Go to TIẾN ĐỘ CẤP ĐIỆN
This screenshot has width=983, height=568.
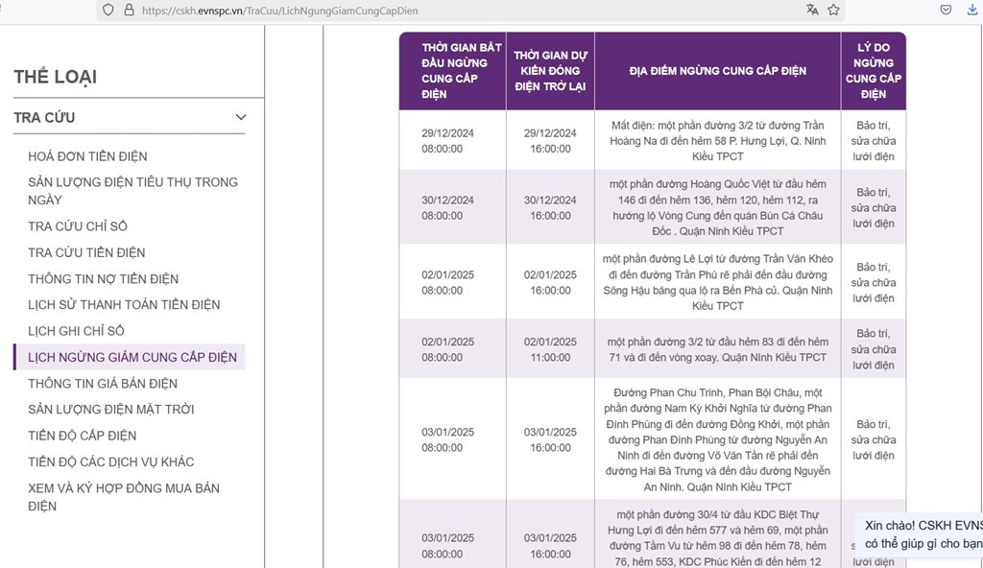83,436
